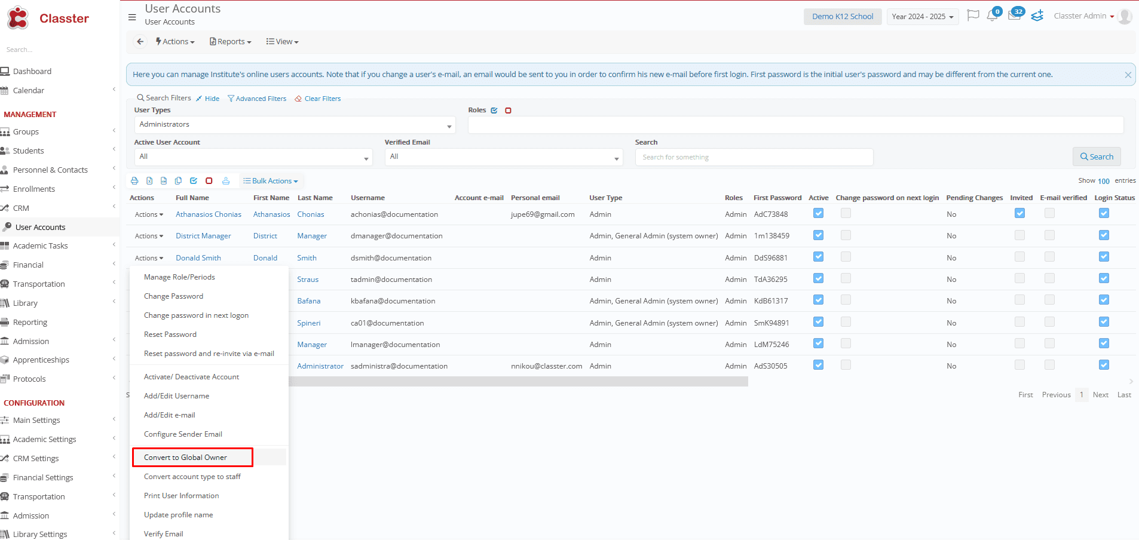Viewport: 1139px width, 540px height.
Task: Toggle Login Status checkbox for sadministra@documentation
Action: [x=1104, y=365]
